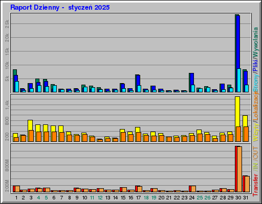
Task: Click the red "Transfer" legend label
Action: click(256, 185)
